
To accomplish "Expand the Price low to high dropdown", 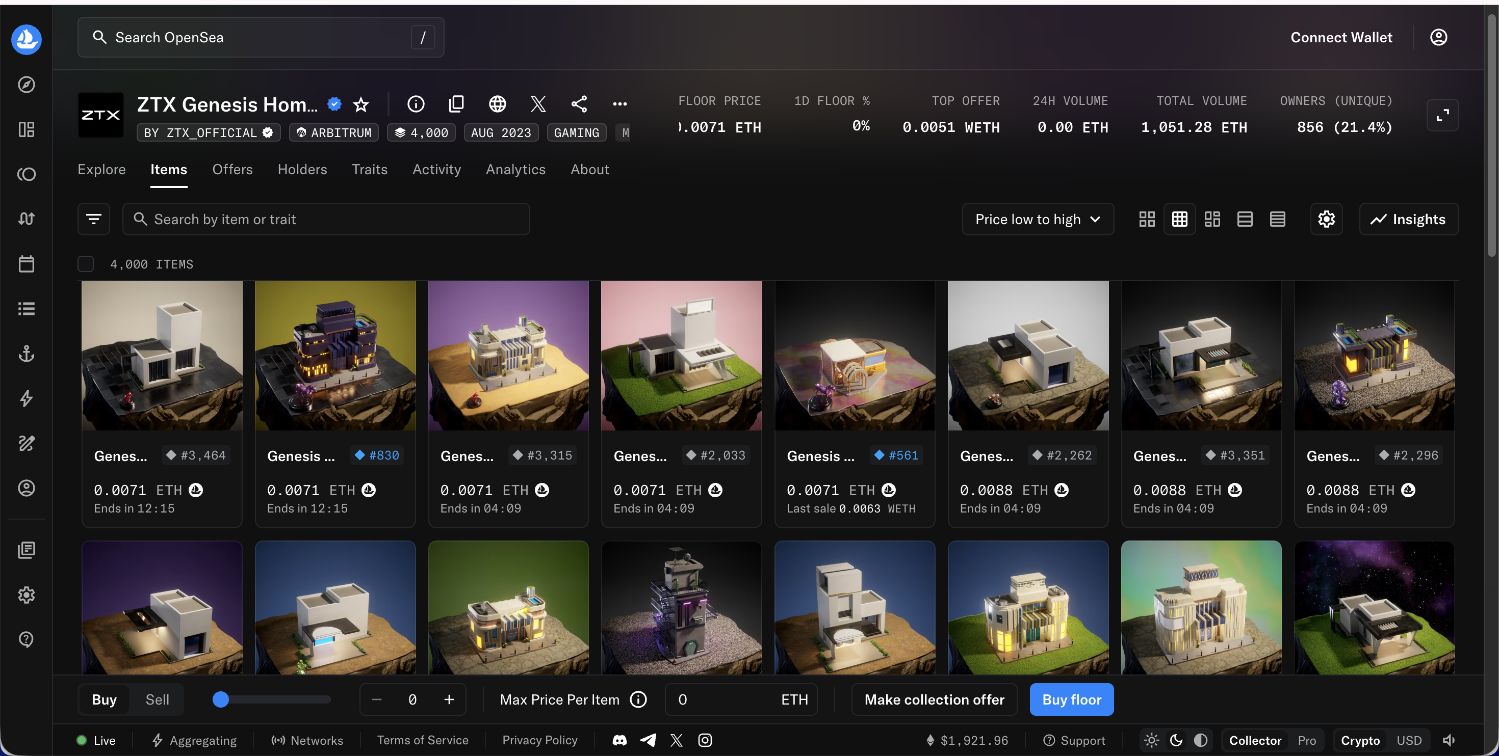I will coord(1038,219).
